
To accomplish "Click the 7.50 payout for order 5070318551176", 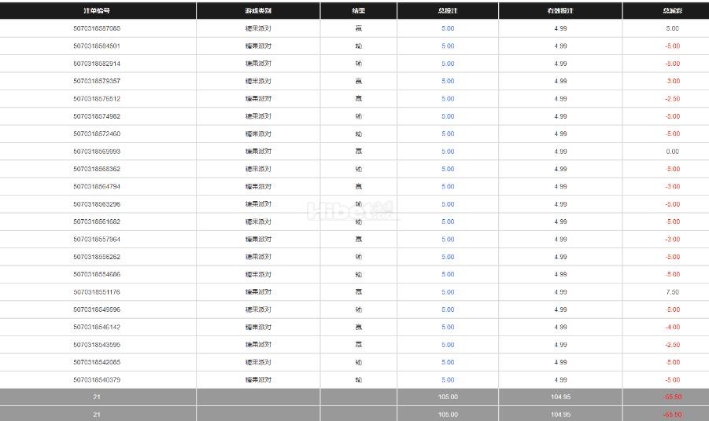I will [672, 292].
